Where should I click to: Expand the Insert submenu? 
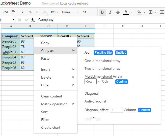56,70
